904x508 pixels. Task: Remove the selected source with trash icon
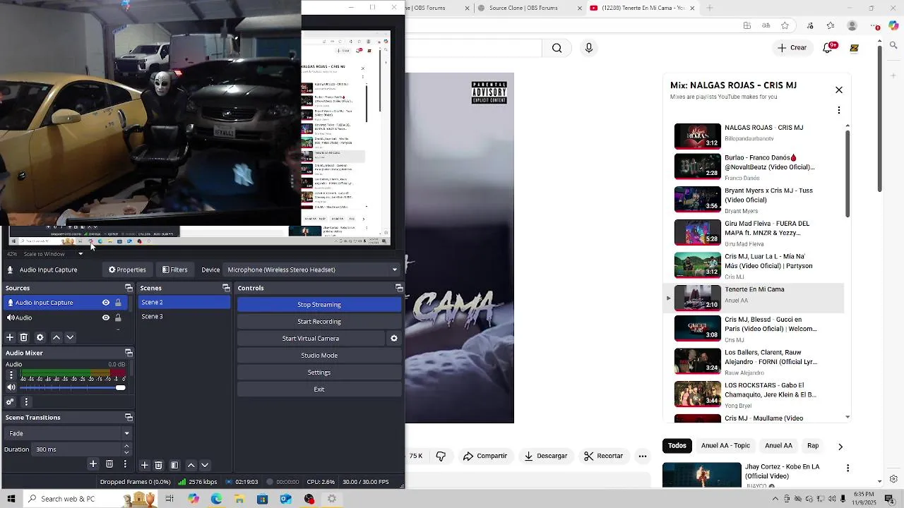point(23,337)
